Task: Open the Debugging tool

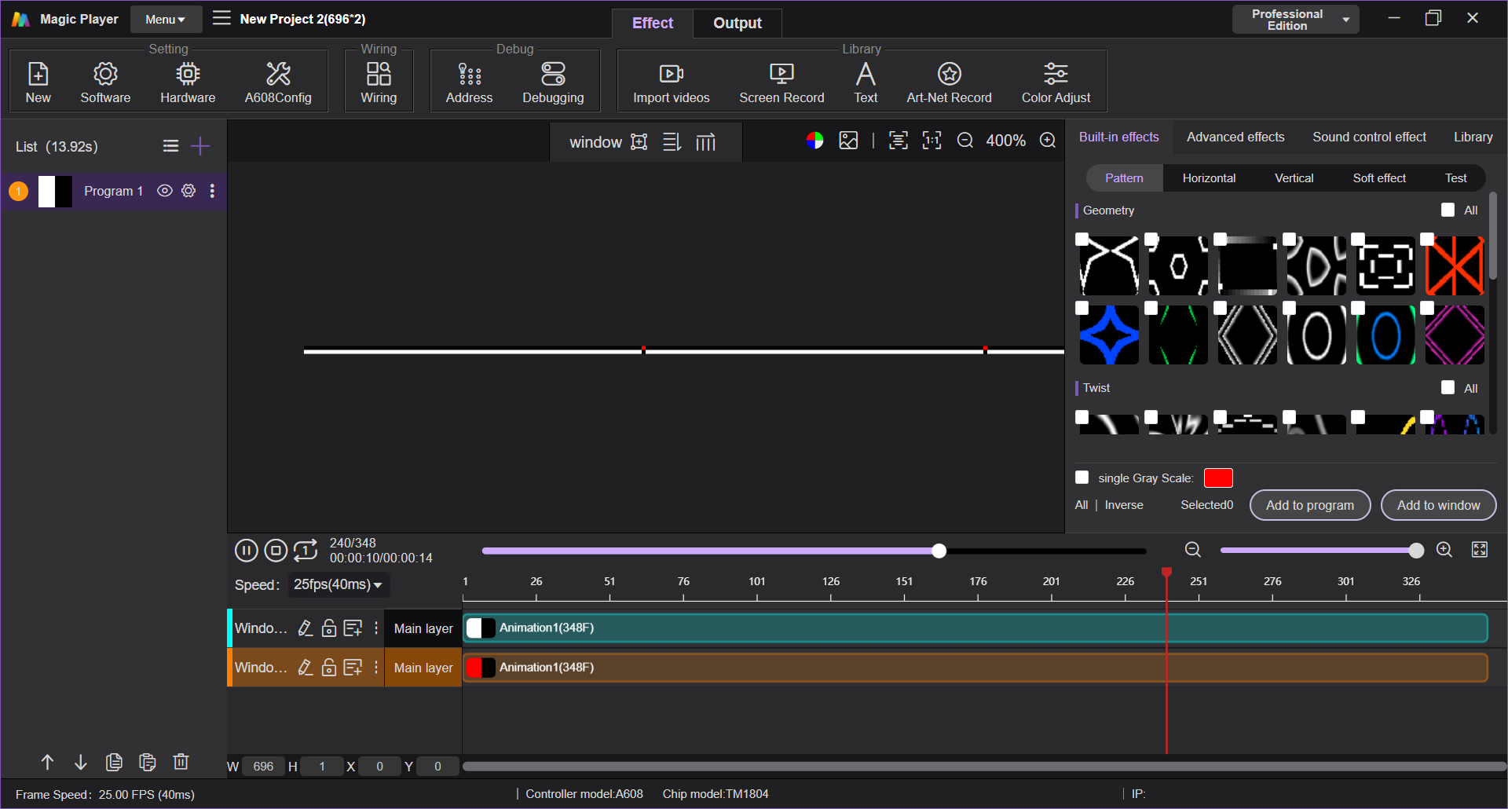Action: [x=553, y=82]
